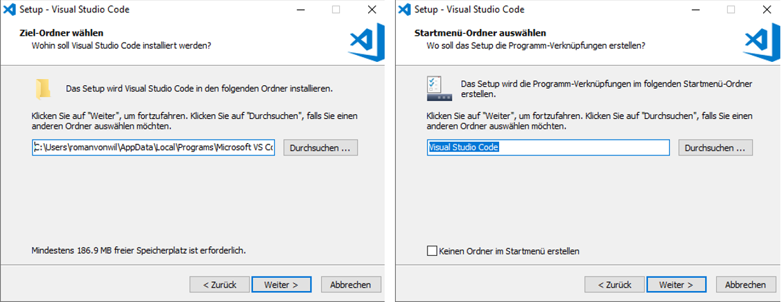Screen dimensions: 781x302
Task: Click the 'Ziel-Ordner wählen' heading
Action: point(61,33)
